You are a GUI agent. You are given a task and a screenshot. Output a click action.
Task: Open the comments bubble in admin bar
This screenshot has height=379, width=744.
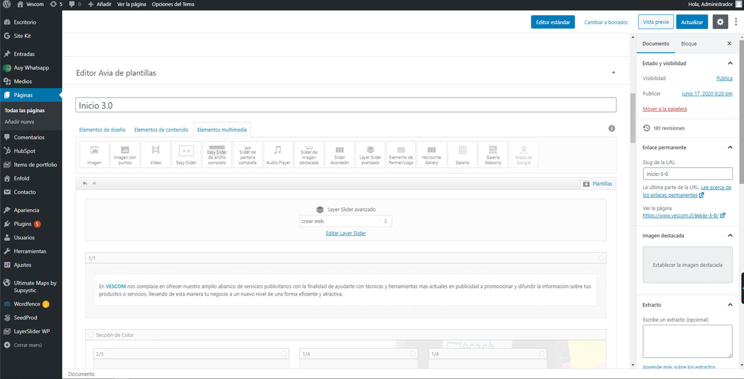tap(75, 4)
